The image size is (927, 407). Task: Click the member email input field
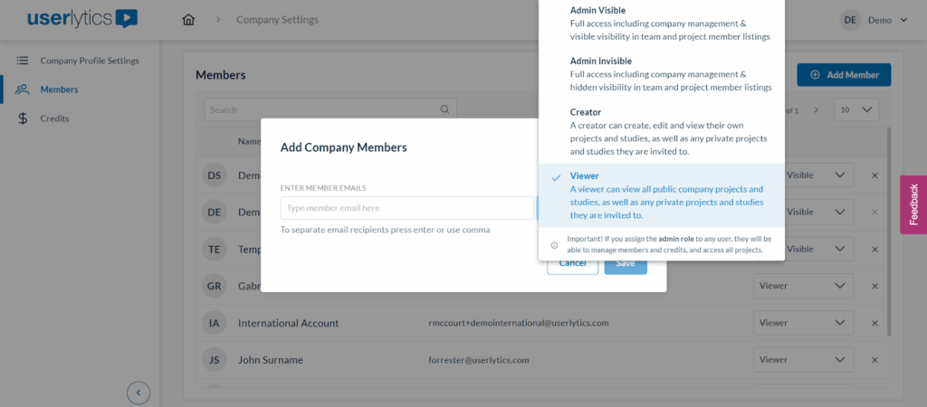[x=406, y=208]
